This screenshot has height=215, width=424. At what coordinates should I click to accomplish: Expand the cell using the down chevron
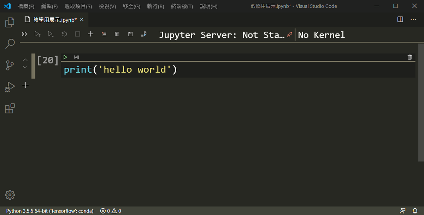25,66
